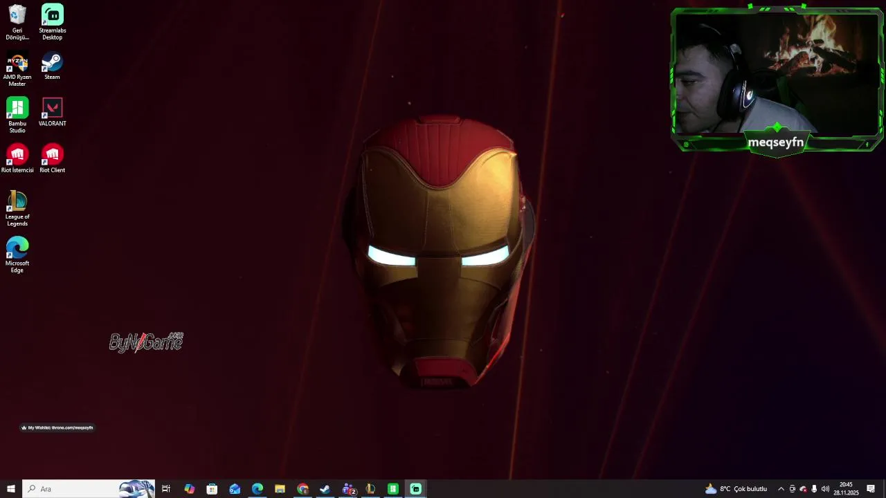Open Microsoft Store from the taskbar

tap(212, 489)
